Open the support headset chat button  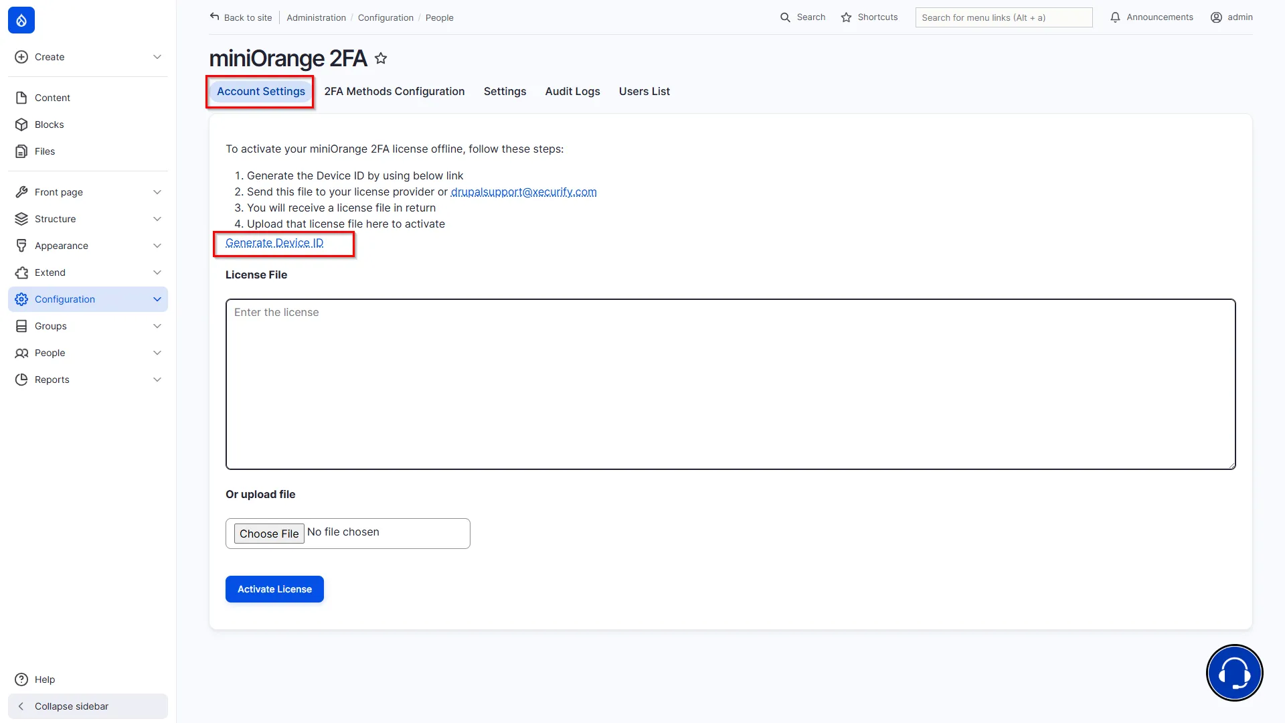pyautogui.click(x=1234, y=673)
